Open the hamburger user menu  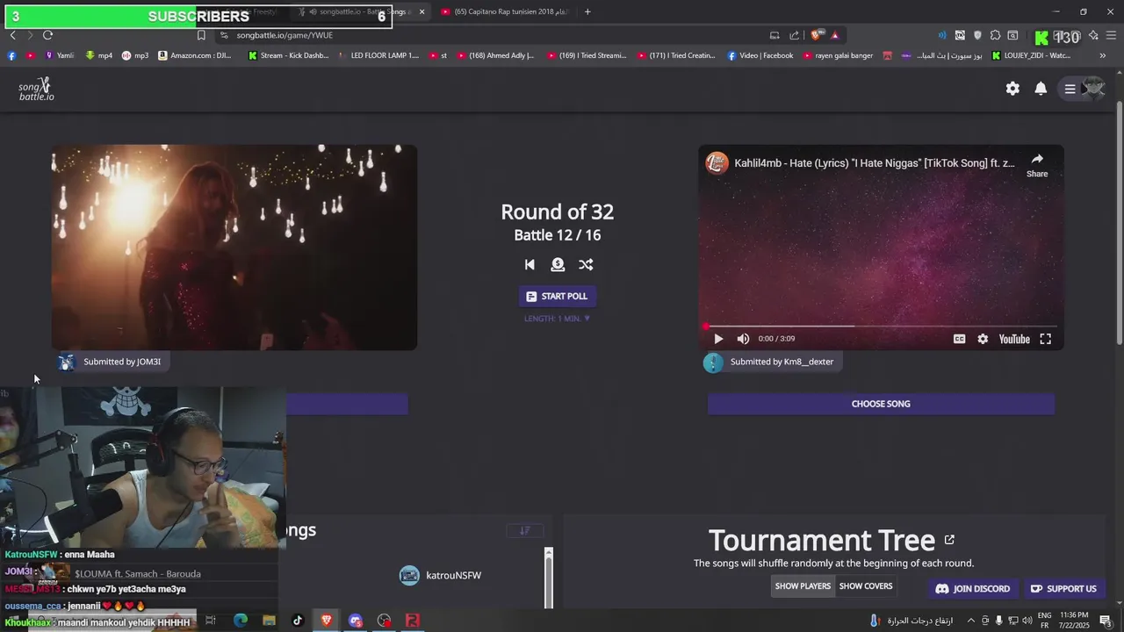click(1070, 89)
